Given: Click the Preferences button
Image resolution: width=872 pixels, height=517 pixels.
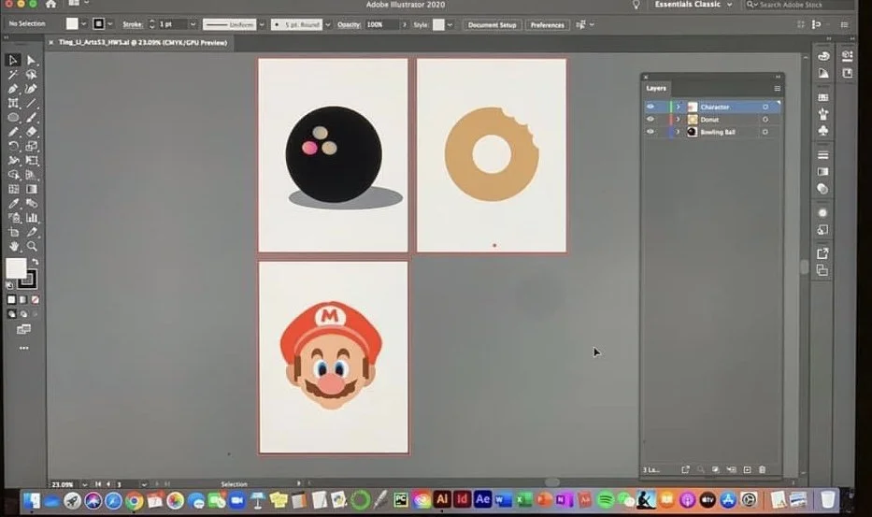Looking at the screenshot, I should pos(548,25).
